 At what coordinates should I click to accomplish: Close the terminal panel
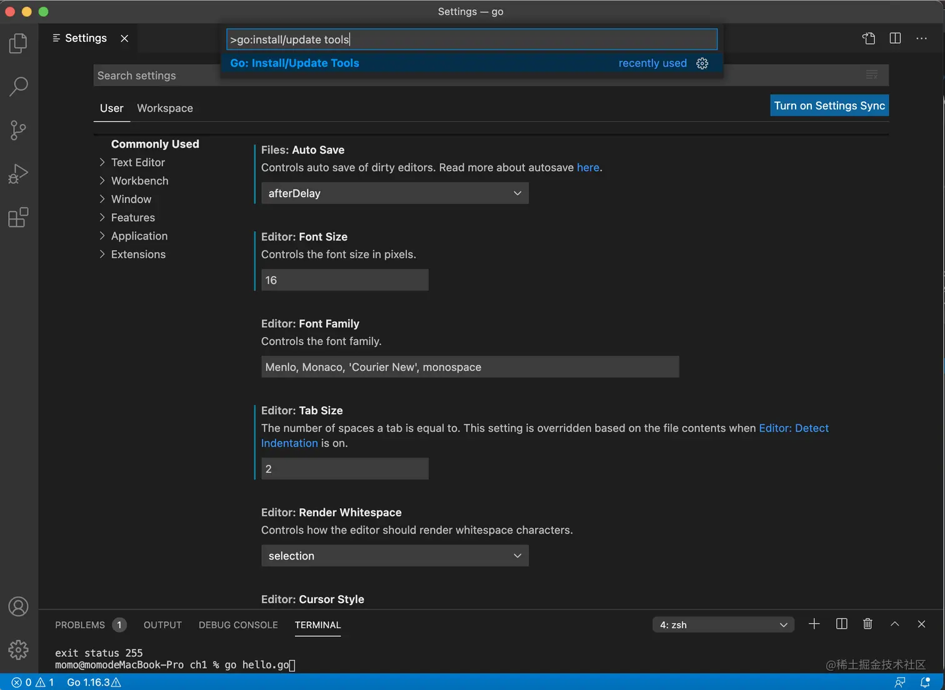pyautogui.click(x=921, y=624)
